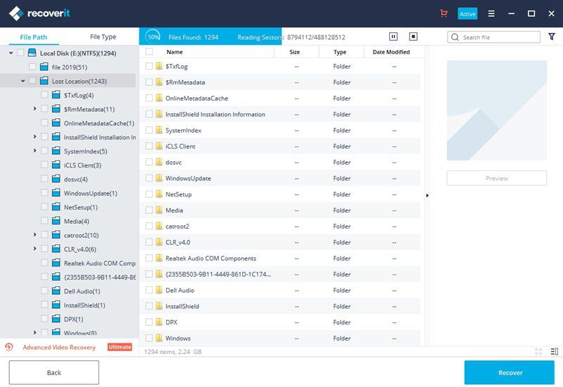Screen dimensions: 563x387
Task: Click the search magnifier icon
Action: point(455,37)
